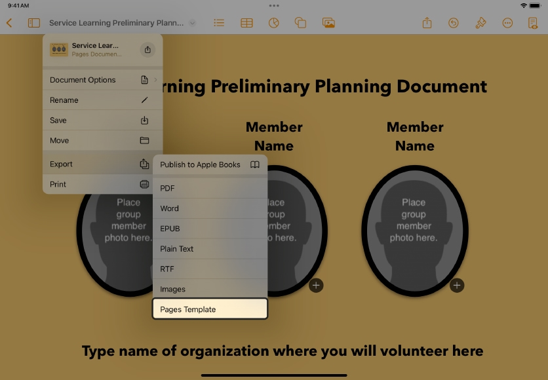The height and width of the screenshot is (380, 548).
Task: Select Pages Template export format
Action: click(210, 309)
